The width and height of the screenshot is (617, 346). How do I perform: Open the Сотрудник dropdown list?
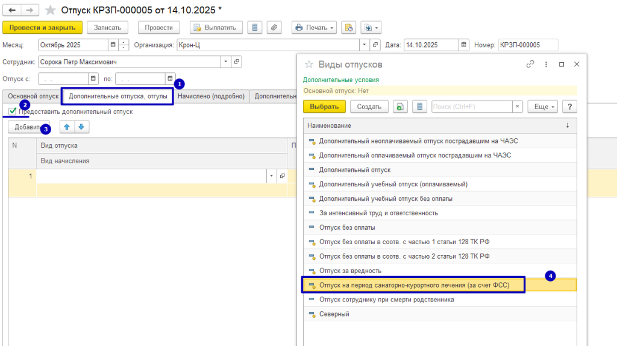226,61
